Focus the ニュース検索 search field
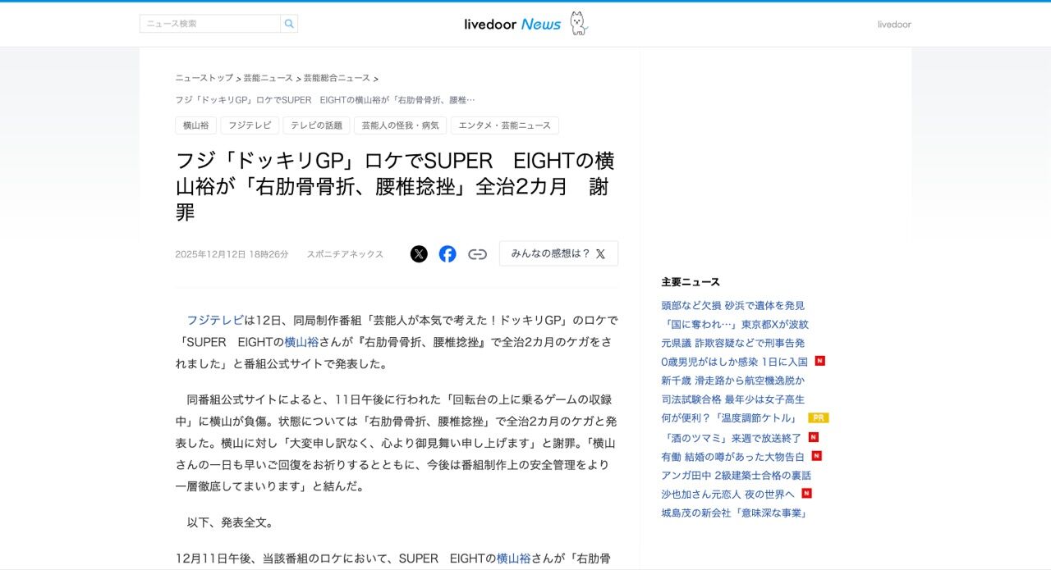The height and width of the screenshot is (570, 1051). pos(210,24)
